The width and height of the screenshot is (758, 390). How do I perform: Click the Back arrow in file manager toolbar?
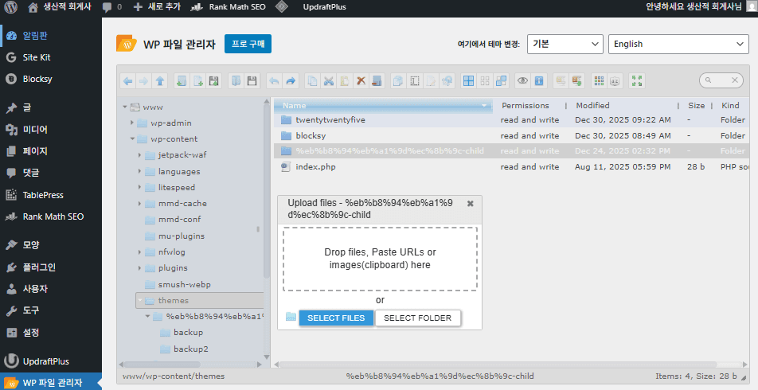(128, 80)
